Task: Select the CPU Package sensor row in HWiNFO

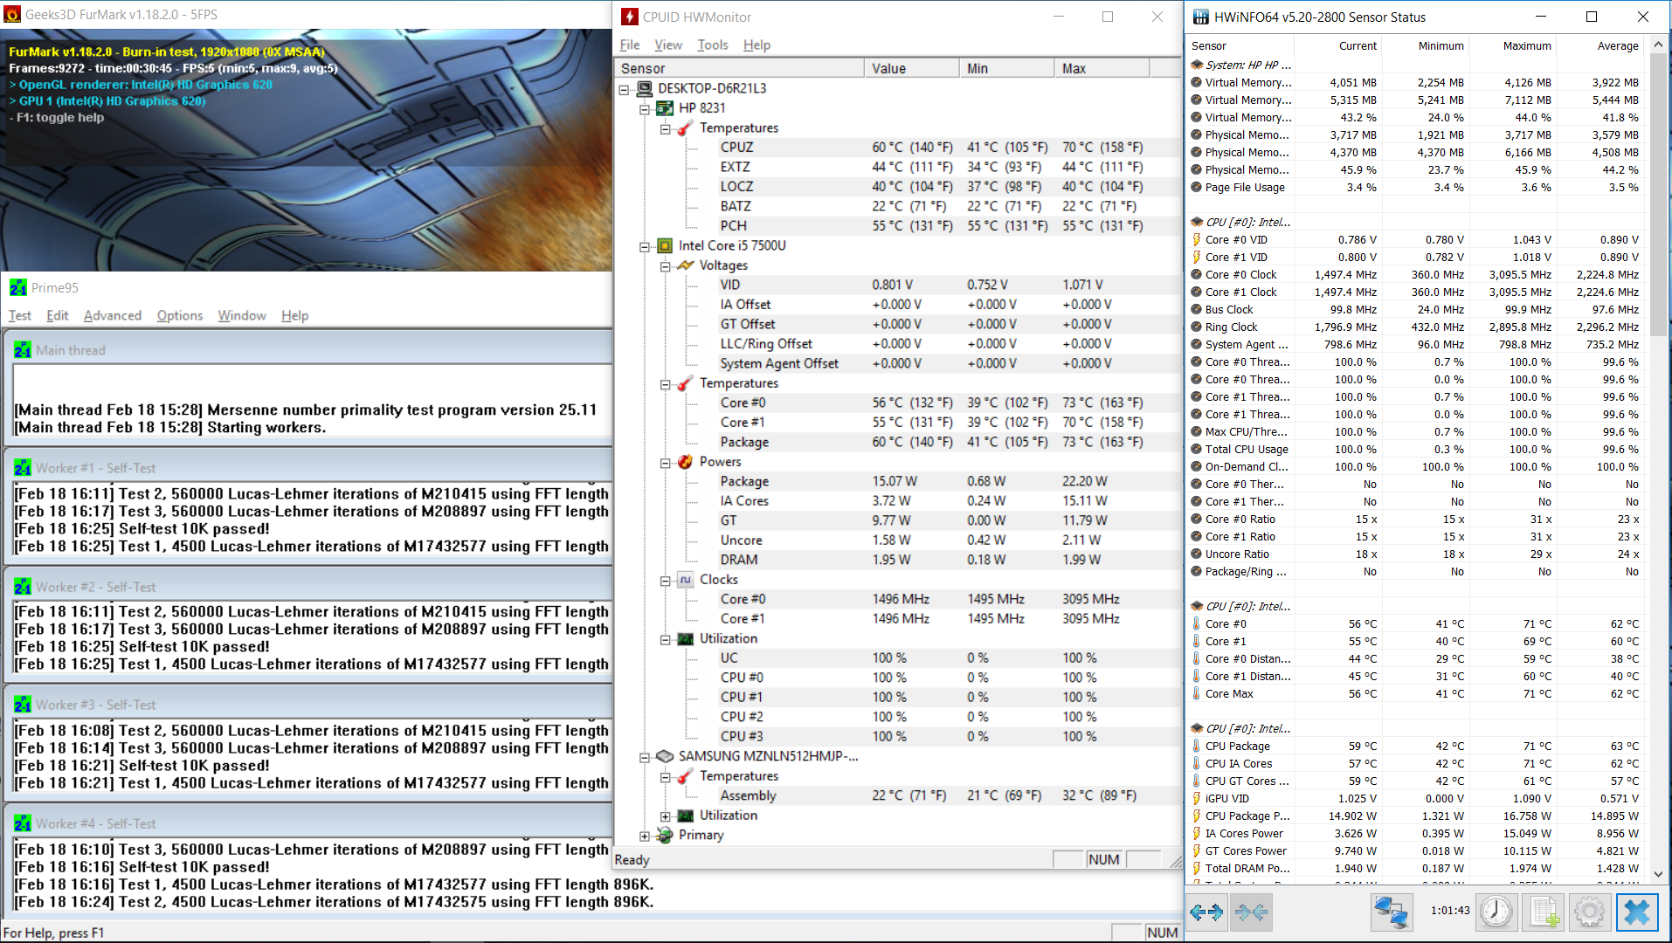Action: point(1416,746)
